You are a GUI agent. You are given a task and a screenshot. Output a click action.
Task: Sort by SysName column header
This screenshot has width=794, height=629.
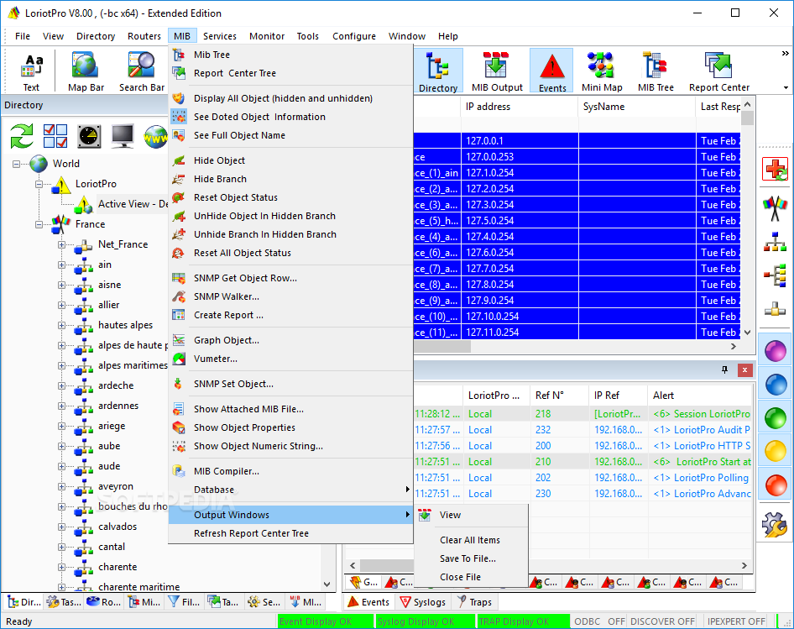point(636,107)
